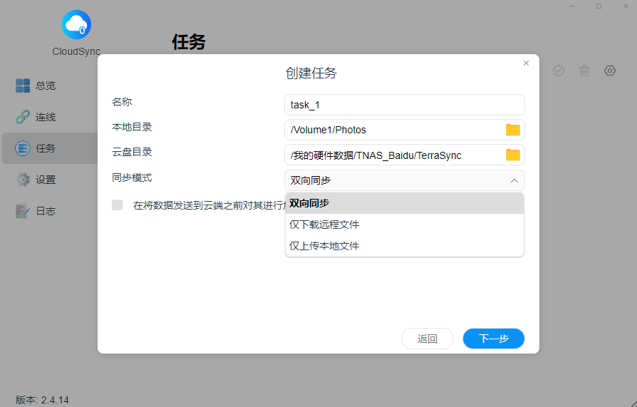Click the 名称 field containing task_1

404,105
